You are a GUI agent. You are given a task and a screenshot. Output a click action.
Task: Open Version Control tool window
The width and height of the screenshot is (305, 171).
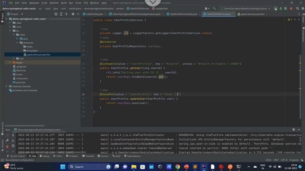pos(16,156)
